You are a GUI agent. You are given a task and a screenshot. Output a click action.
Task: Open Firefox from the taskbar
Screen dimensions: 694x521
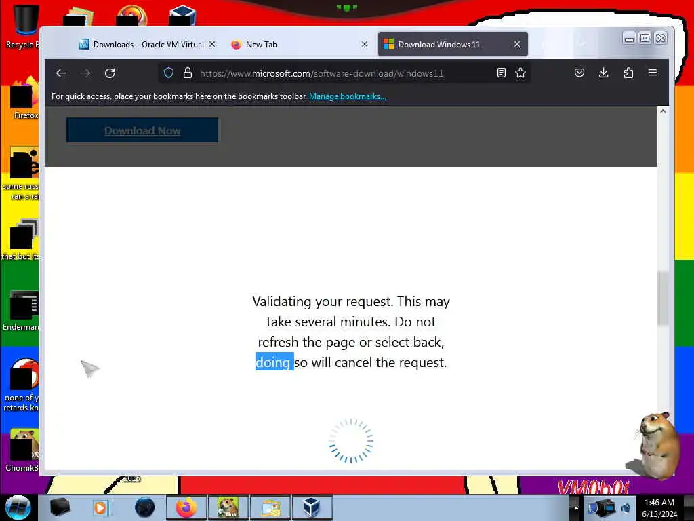186,507
